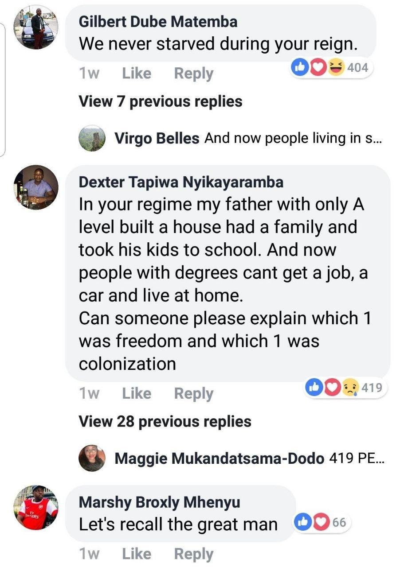Expand Virgo Belles' truncated reply
The width and height of the screenshot is (404, 567).
click(x=293, y=138)
